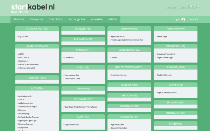Open Paginas Amarillas under Chili
This screenshot has height=131, width=210.
72,75
